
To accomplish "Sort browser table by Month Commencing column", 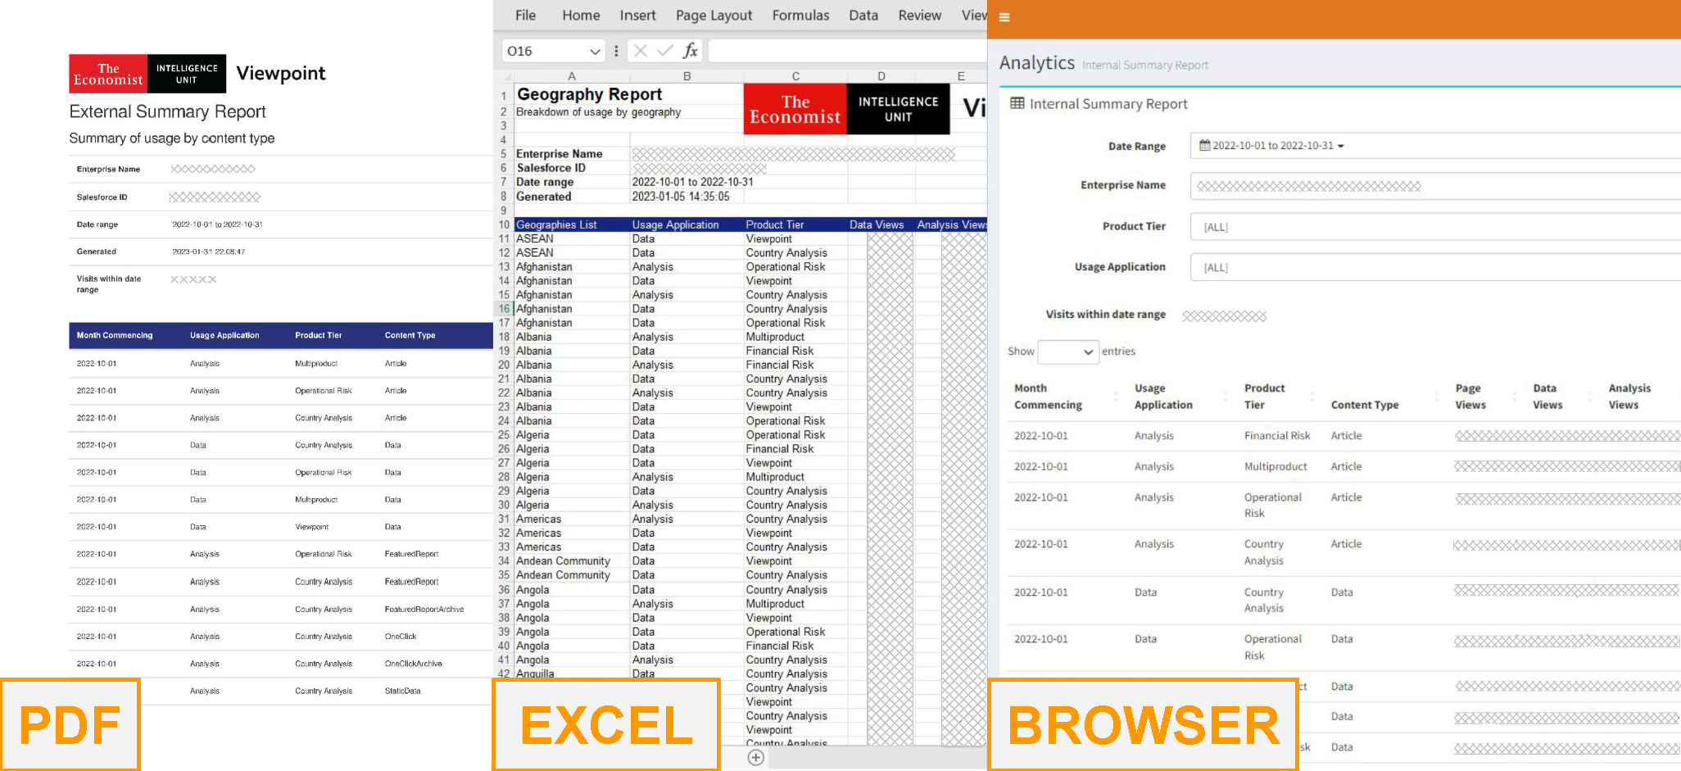I will (1065, 397).
